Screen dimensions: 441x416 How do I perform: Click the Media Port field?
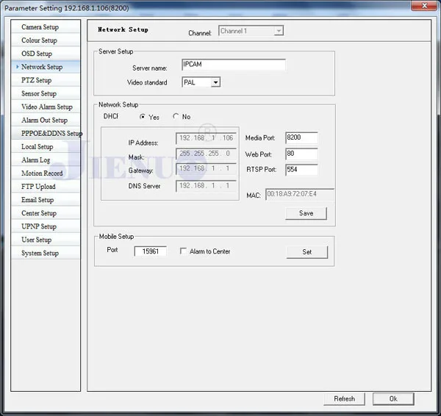pos(301,137)
